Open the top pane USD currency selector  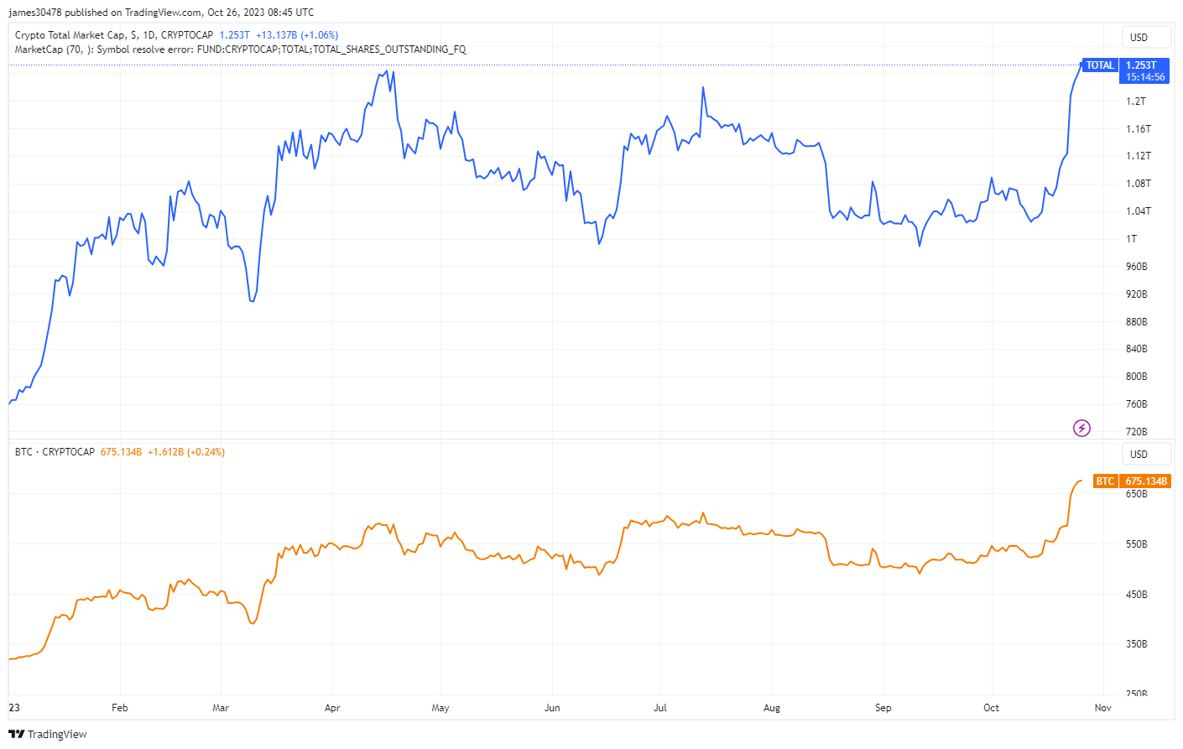coord(1146,36)
